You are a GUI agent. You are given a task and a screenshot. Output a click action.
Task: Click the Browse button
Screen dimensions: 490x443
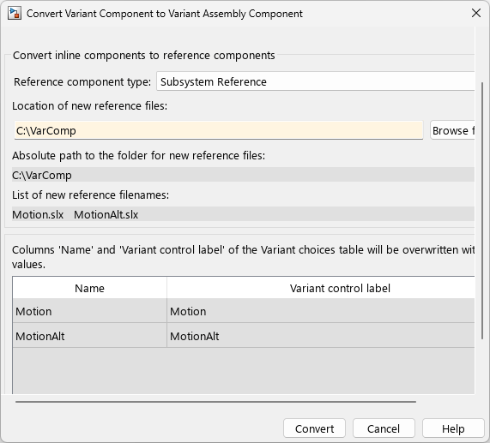click(x=452, y=130)
